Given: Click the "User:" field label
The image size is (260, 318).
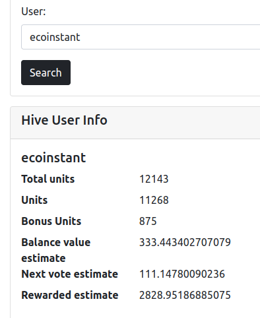Looking at the screenshot, I should (34, 11).
